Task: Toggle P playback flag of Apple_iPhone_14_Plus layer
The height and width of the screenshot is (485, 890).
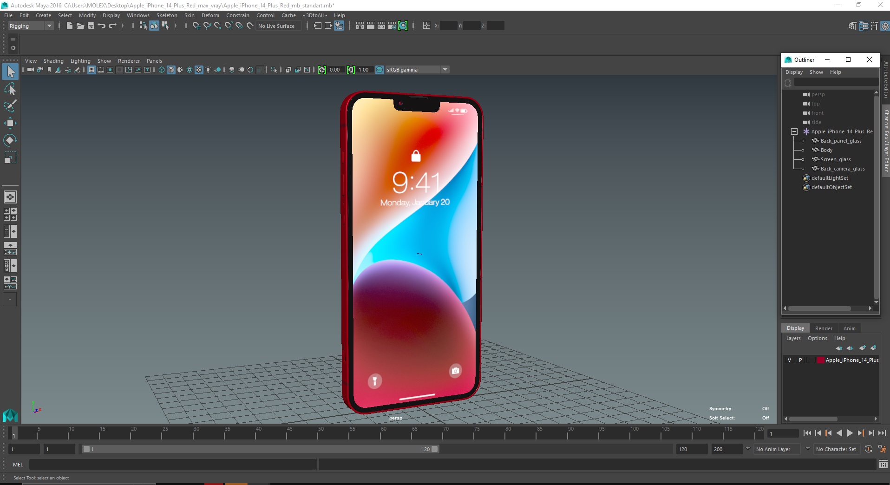Action: (800, 360)
